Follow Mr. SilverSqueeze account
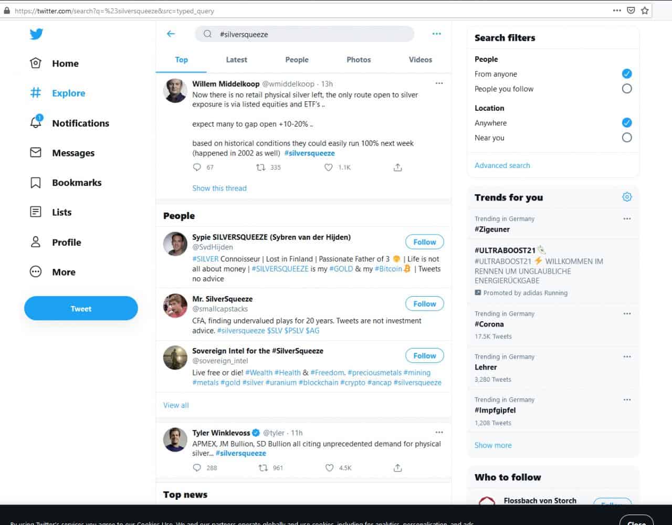This screenshot has height=525, width=672. tap(424, 304)
